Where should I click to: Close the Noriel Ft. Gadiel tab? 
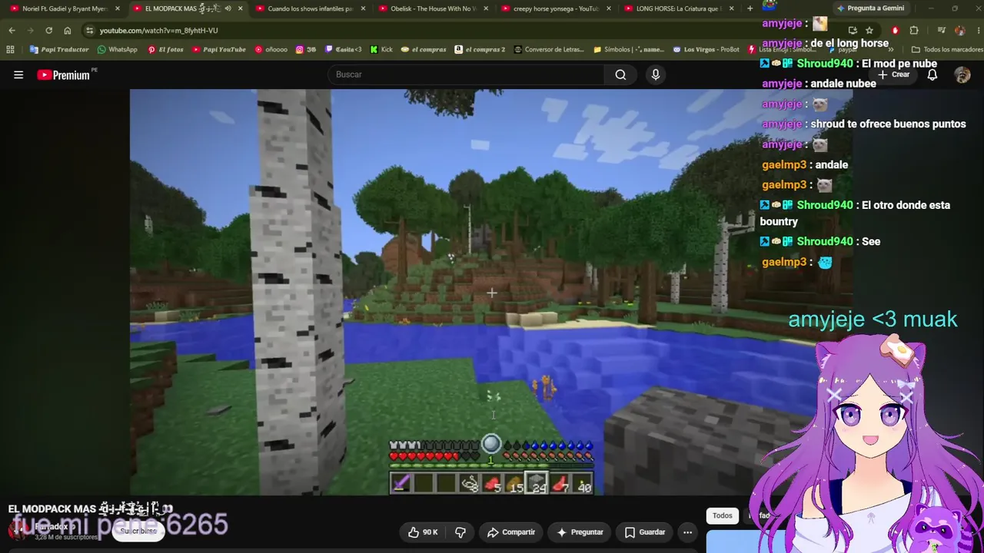pos(118,8)
